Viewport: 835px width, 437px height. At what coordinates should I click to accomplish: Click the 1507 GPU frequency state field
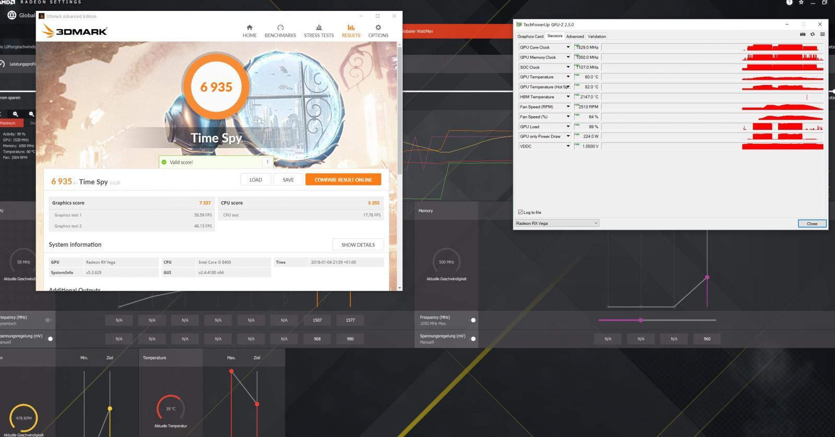(x=317, y=320)
